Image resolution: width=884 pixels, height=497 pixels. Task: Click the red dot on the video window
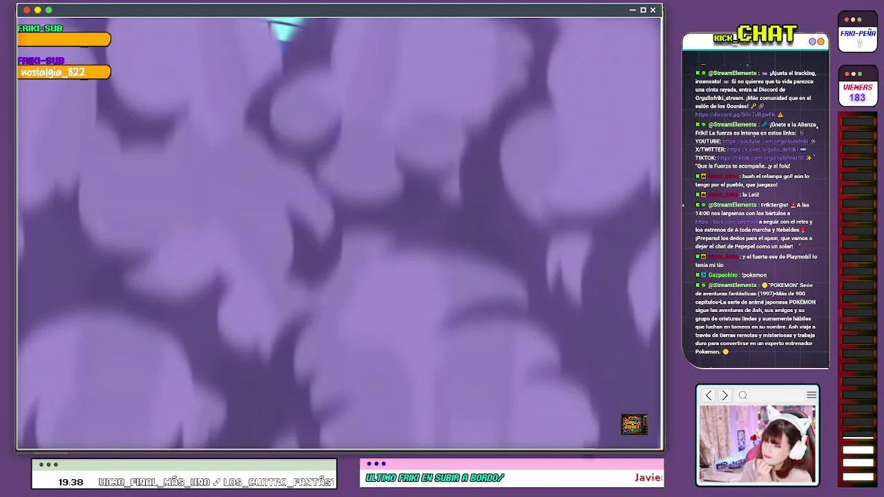coord(26,10)
